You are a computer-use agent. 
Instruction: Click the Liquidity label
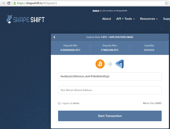coord(149,45)
